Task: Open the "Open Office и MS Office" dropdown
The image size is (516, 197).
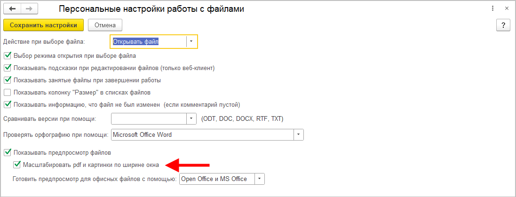Action: (260, 179)
